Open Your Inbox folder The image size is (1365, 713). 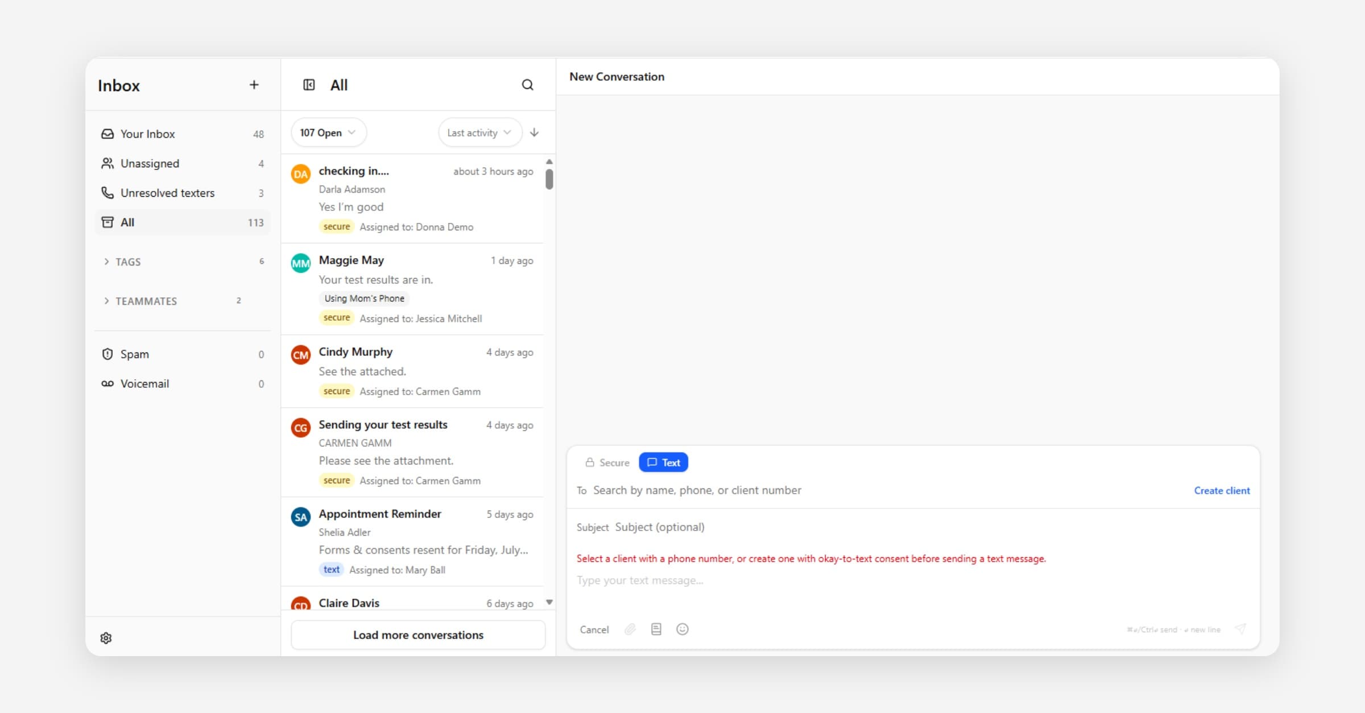(182, 134)
